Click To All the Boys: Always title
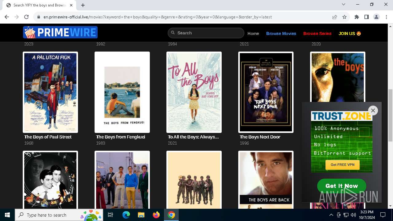Screen dimensions: 393x221 pos(193,137)
